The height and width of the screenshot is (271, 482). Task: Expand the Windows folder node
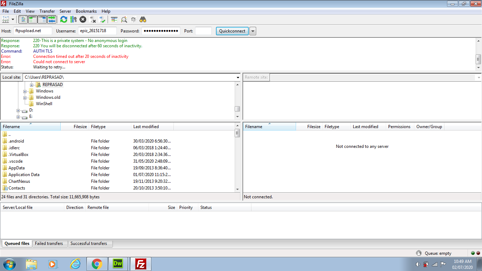(25, 91)
